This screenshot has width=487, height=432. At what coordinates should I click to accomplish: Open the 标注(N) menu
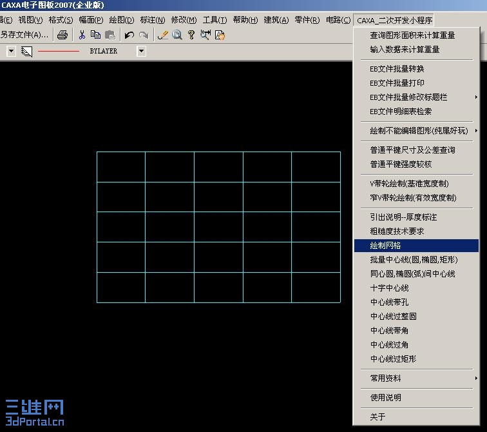tap(153, 20)
